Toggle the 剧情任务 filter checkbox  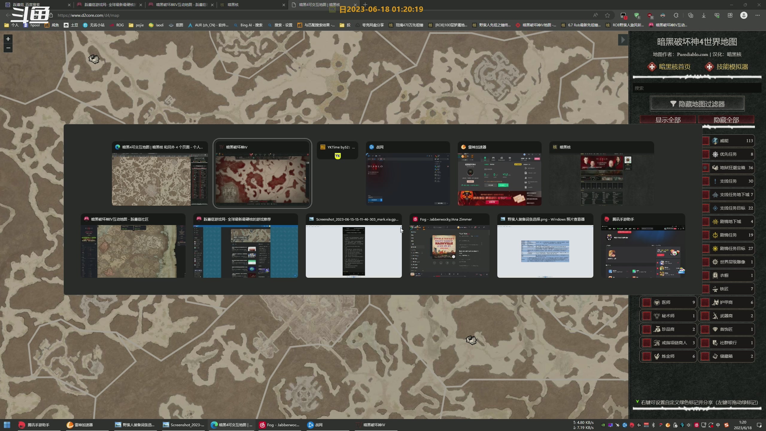tap(705, 235)
